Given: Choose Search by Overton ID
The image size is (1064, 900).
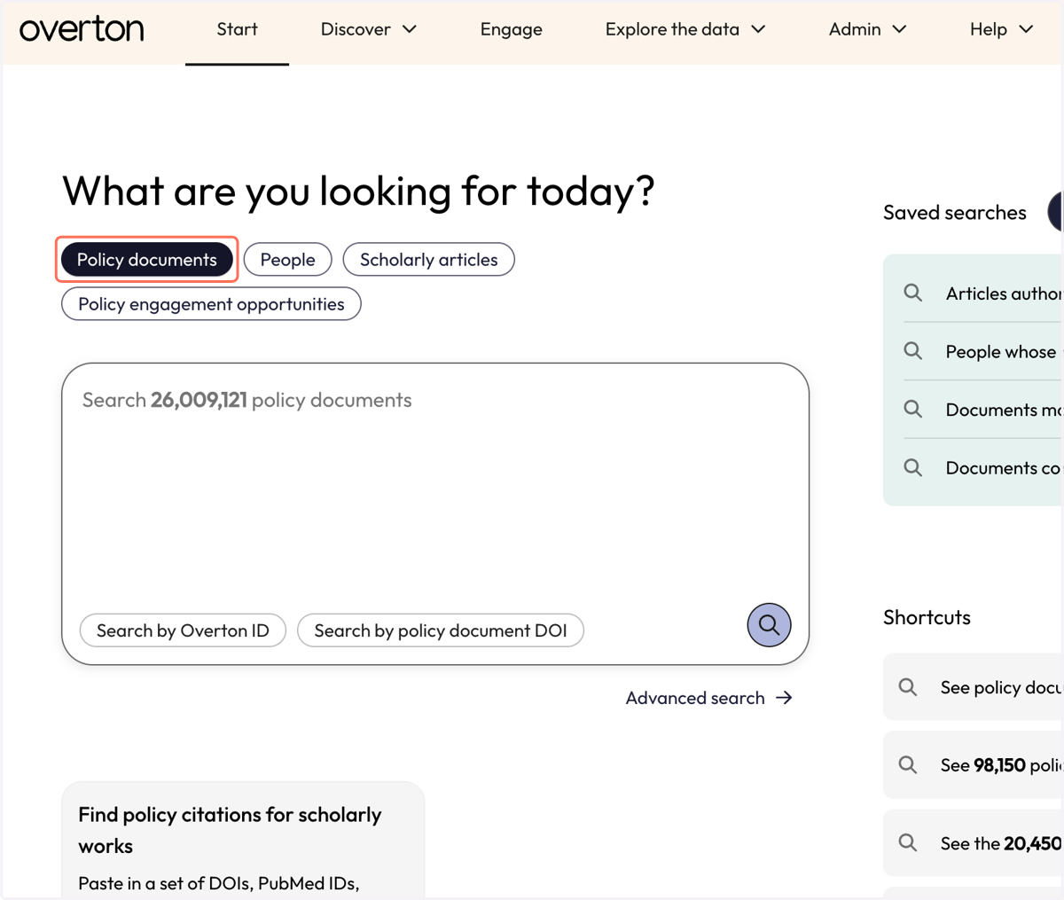Looking at the screenshot, I should click(x=183, y=630).
